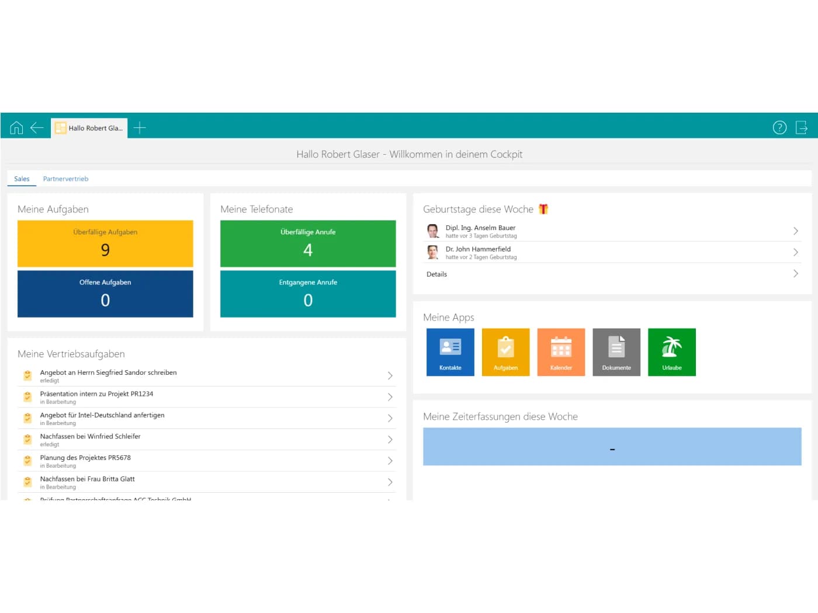The height and width of the screenshot is (613, 818).
Task: Open birthday Details row chevron
Action: click(795, 274)
